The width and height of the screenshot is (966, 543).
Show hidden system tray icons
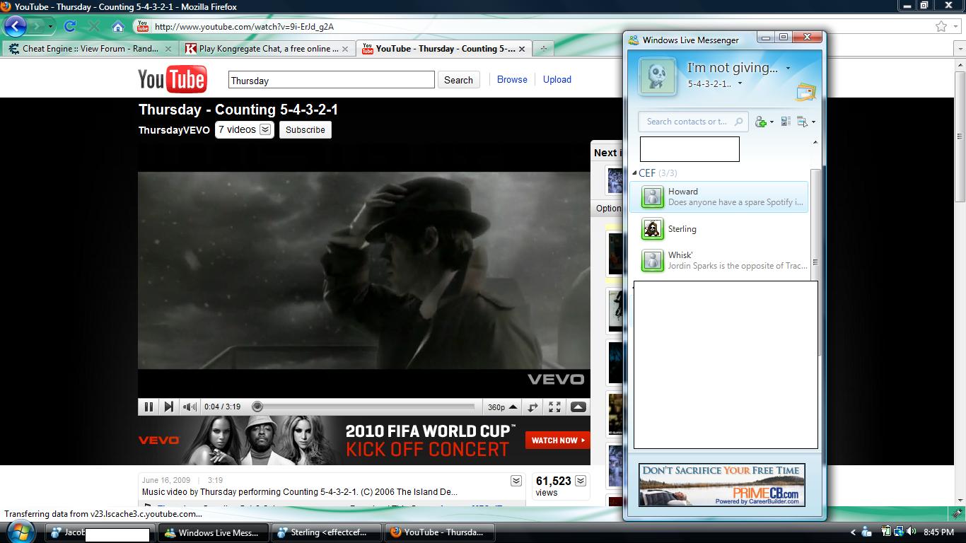click(x=853, y=532)
